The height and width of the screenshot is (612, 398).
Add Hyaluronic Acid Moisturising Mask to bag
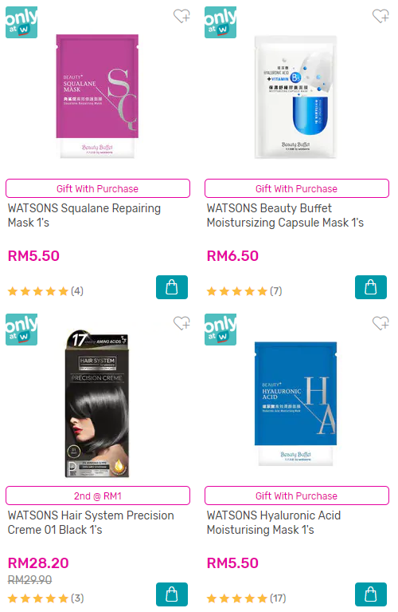point(371,594)
